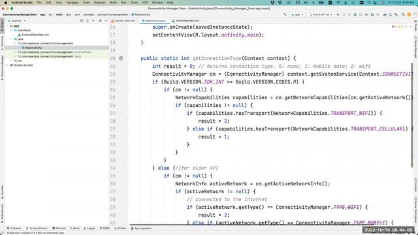Open Project panel gear options
418x235 pixels.
pos(100,20)
